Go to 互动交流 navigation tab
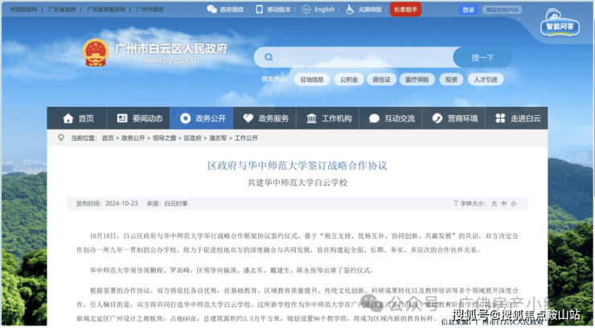 point(391,118)
